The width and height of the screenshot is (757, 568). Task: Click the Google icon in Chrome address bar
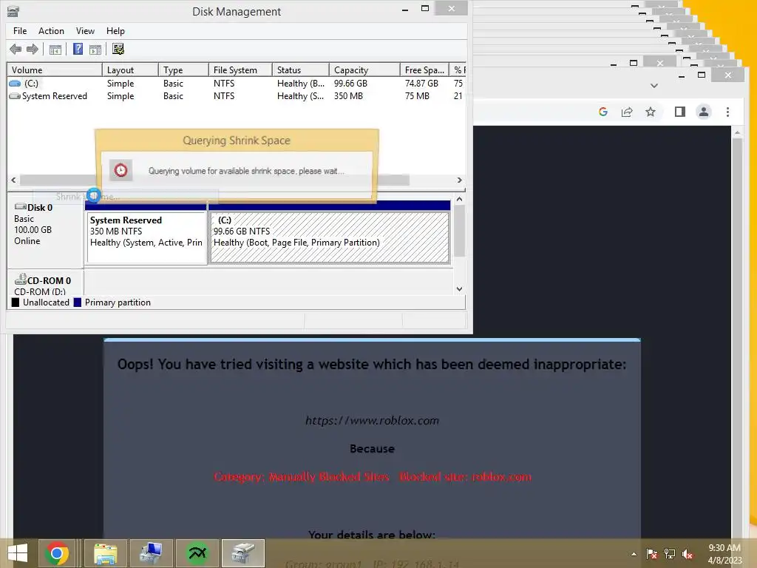pos(603,112)
